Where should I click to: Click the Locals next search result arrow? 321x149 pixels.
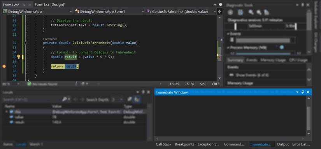coord(82,100)
